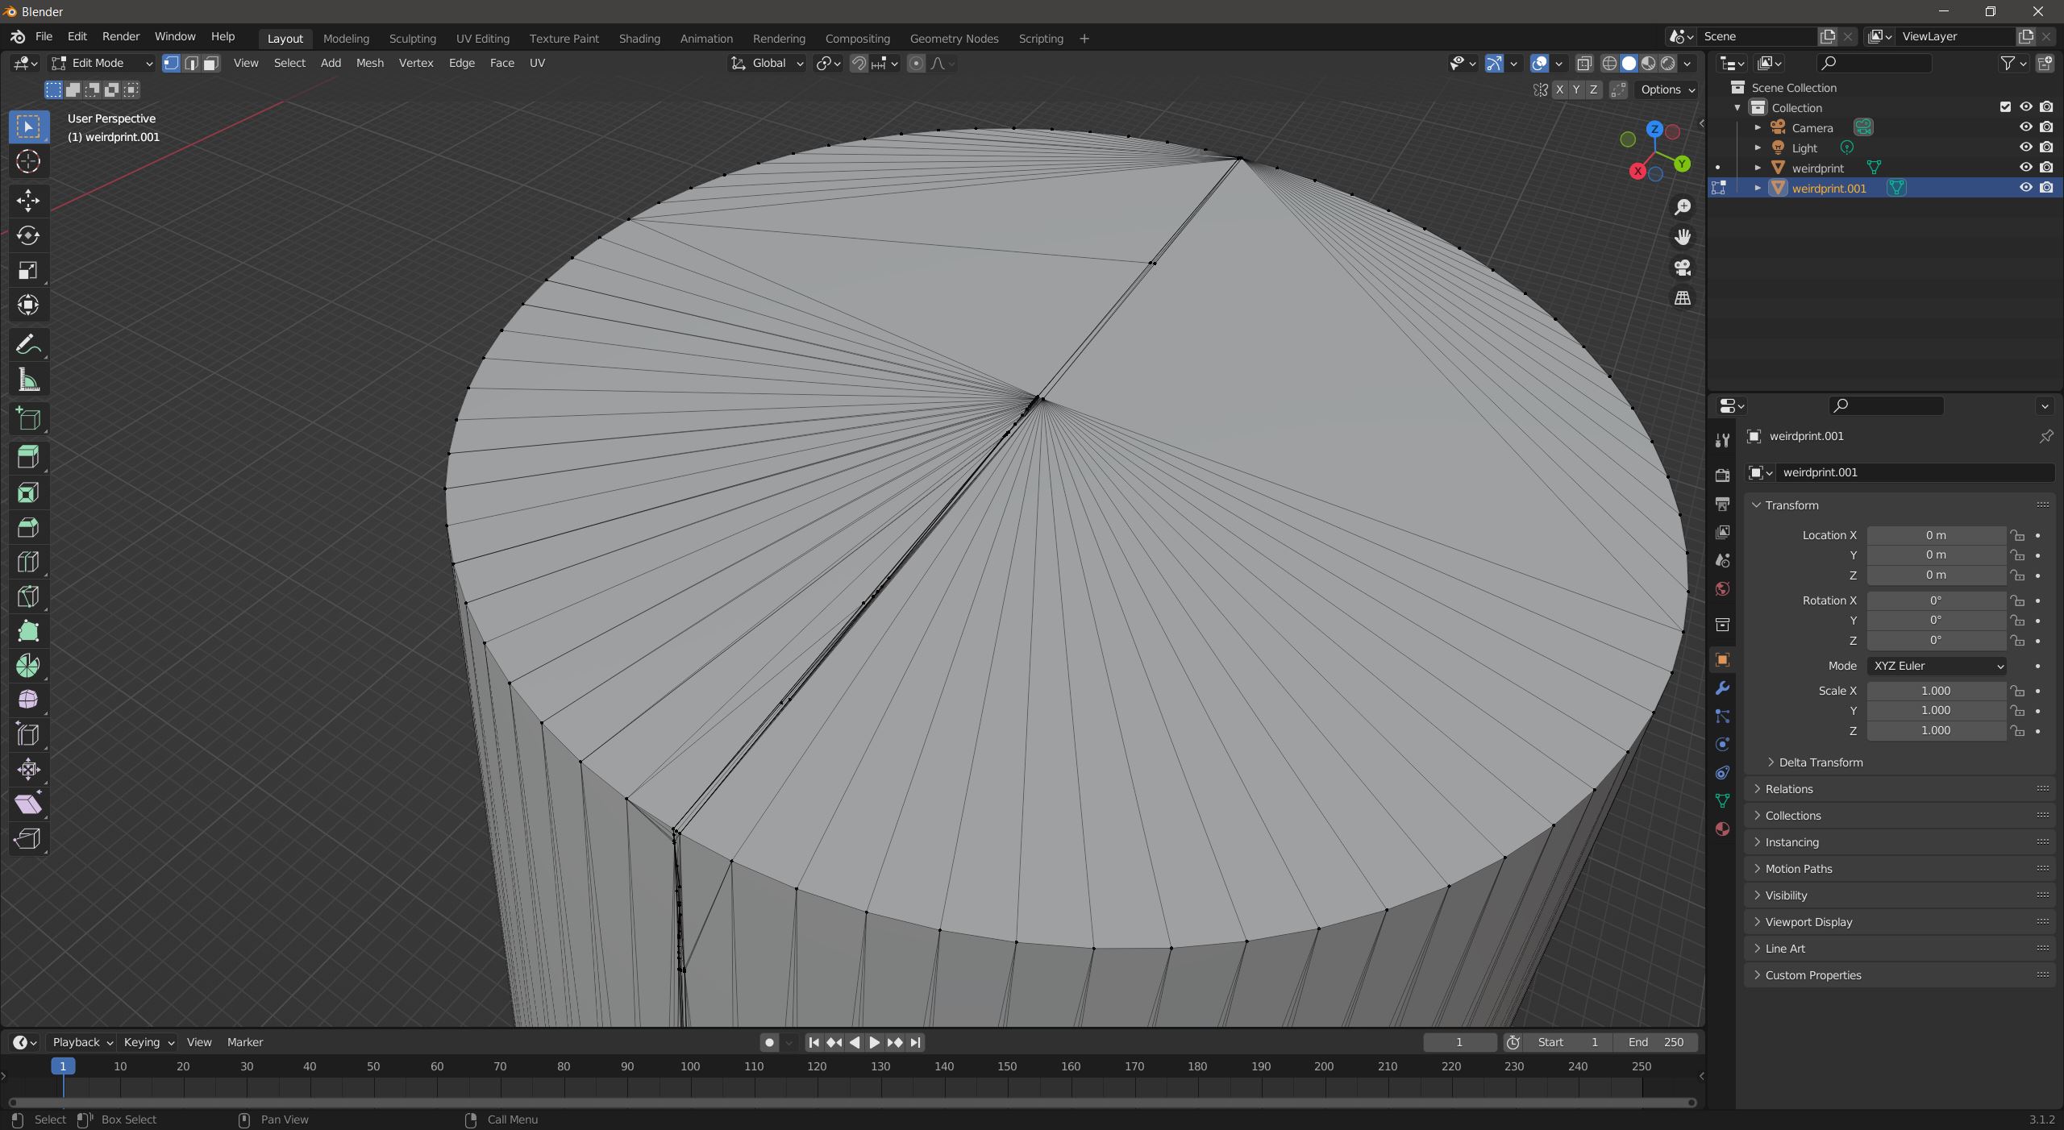Select the Smooth tool
Viewport: 2064px width, 1130px height.
tap(28, 700)
